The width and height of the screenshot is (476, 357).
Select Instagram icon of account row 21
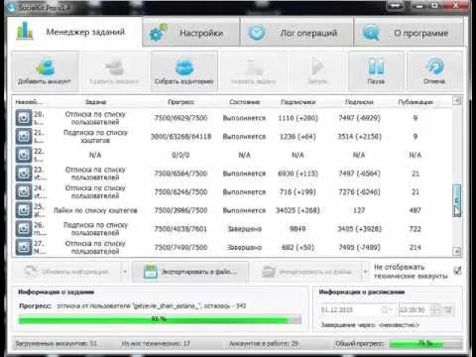pyautogui.click(x=24, y=136)
